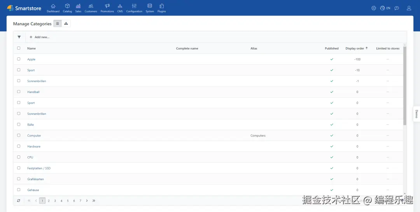Open the System menu
This screenshot has height=212, width=420.
[x=150, y=8]
